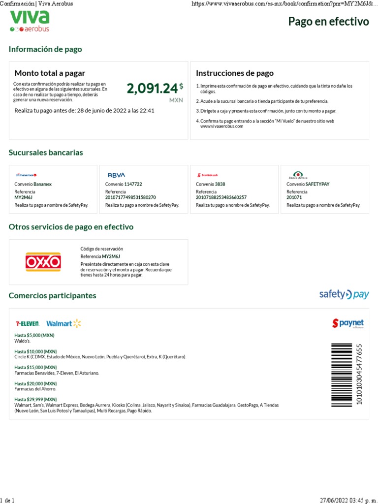Click the Scotiabank reference number 20107188253483660257
This screenshot has height=504, width=378.
[221, 197]
